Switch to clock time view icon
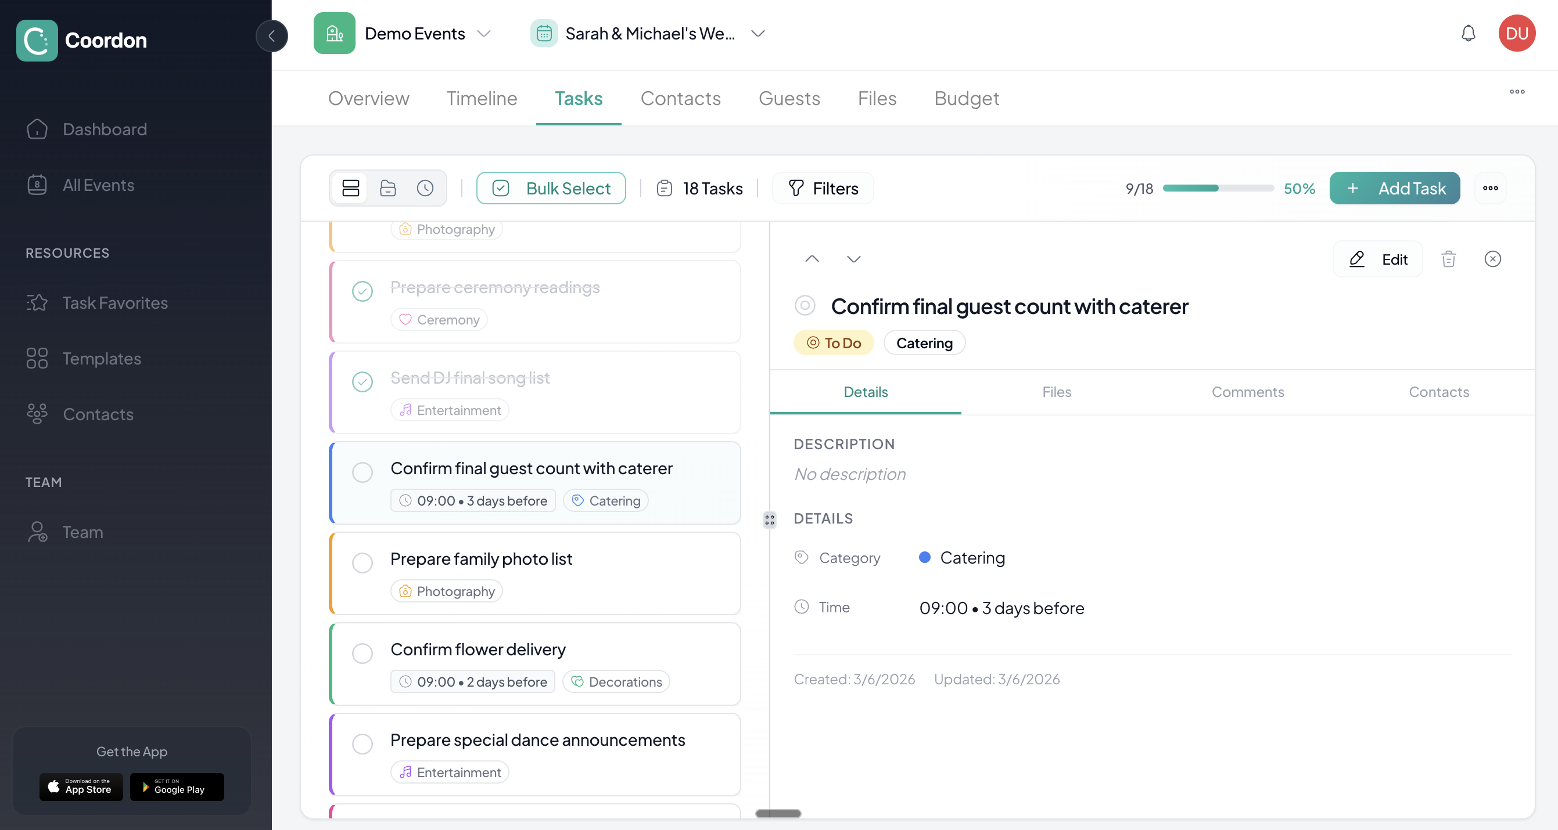Image resolution: width=1558 pixels, height=830 pixels. point(425,188)
